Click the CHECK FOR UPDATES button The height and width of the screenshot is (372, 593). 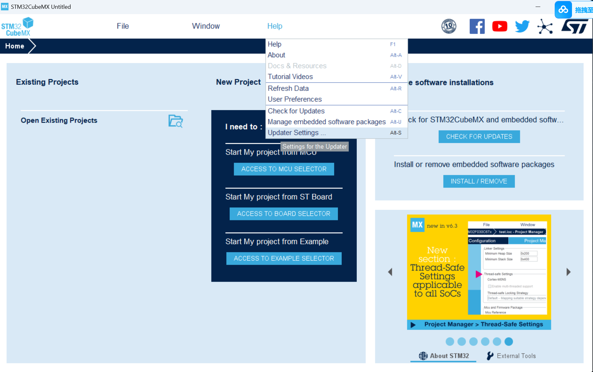pyautogui.click(x=479, y=137)
